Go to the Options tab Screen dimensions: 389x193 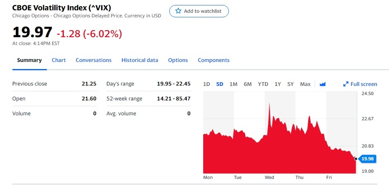click(x=178, y=60)
